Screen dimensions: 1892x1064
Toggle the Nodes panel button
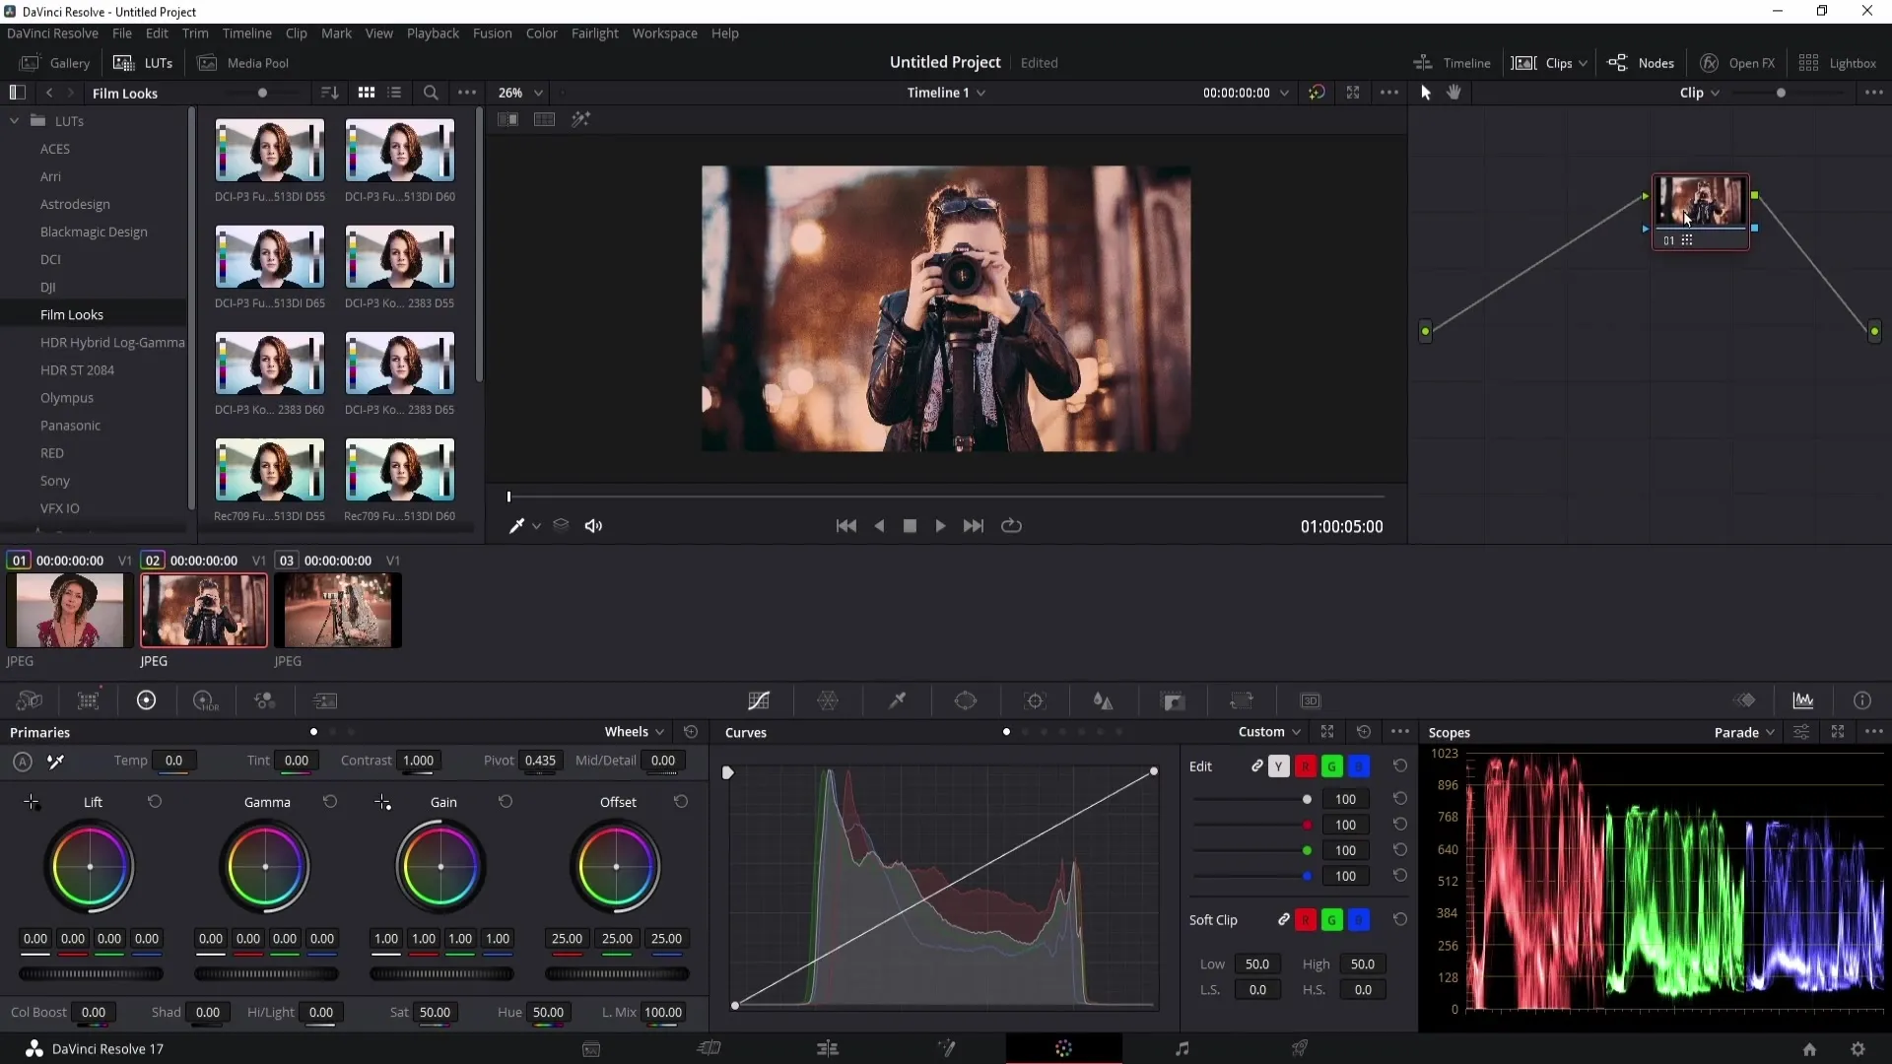1641,62
